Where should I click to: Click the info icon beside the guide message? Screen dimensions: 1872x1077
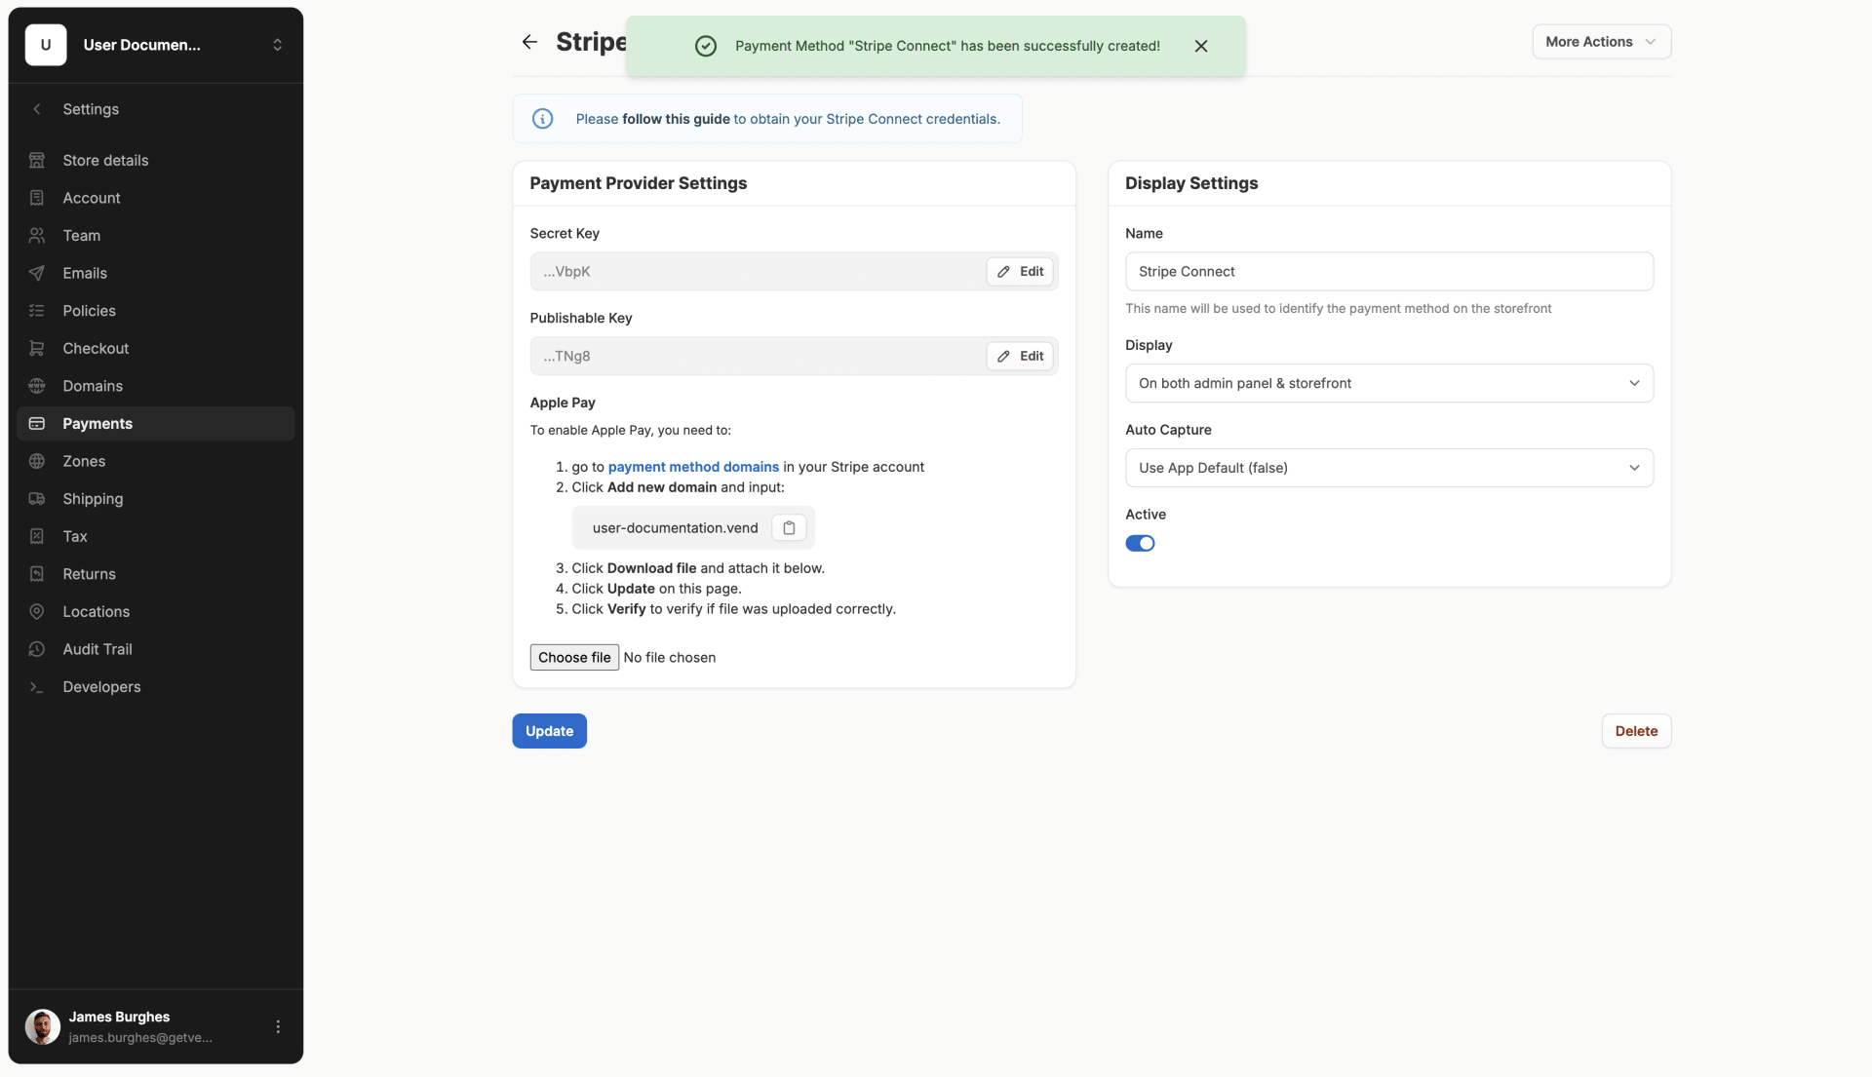(543, 119)
